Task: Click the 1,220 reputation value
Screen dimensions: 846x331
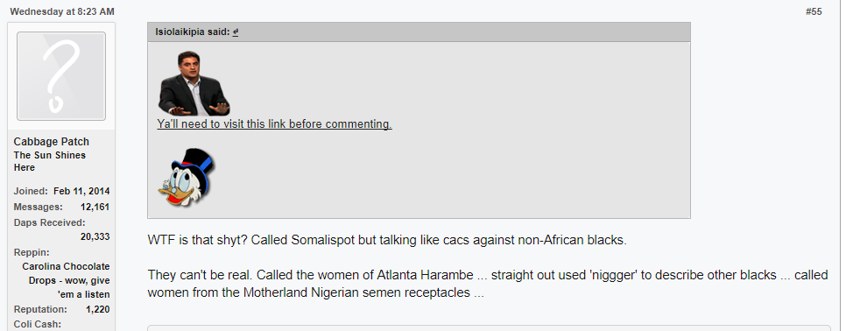Action: click(98, 309)
